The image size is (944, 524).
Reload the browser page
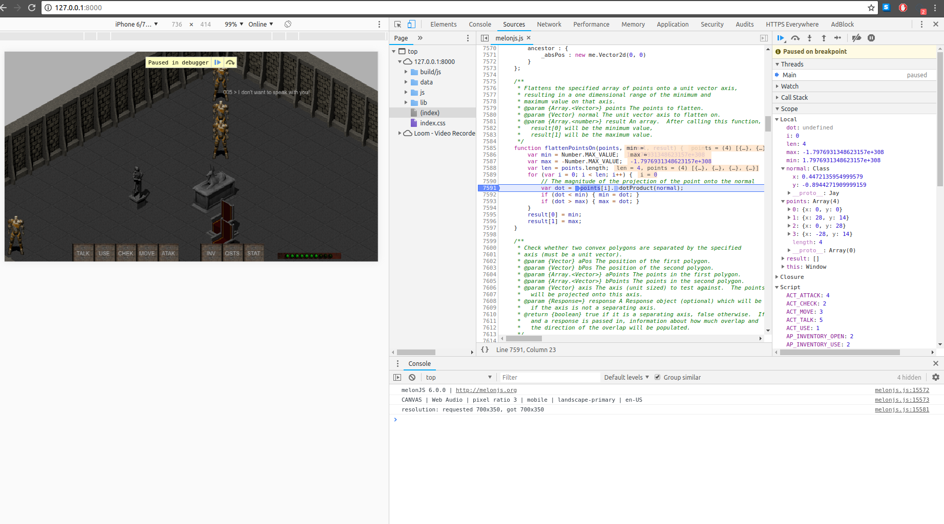click(x=32, y=8)
